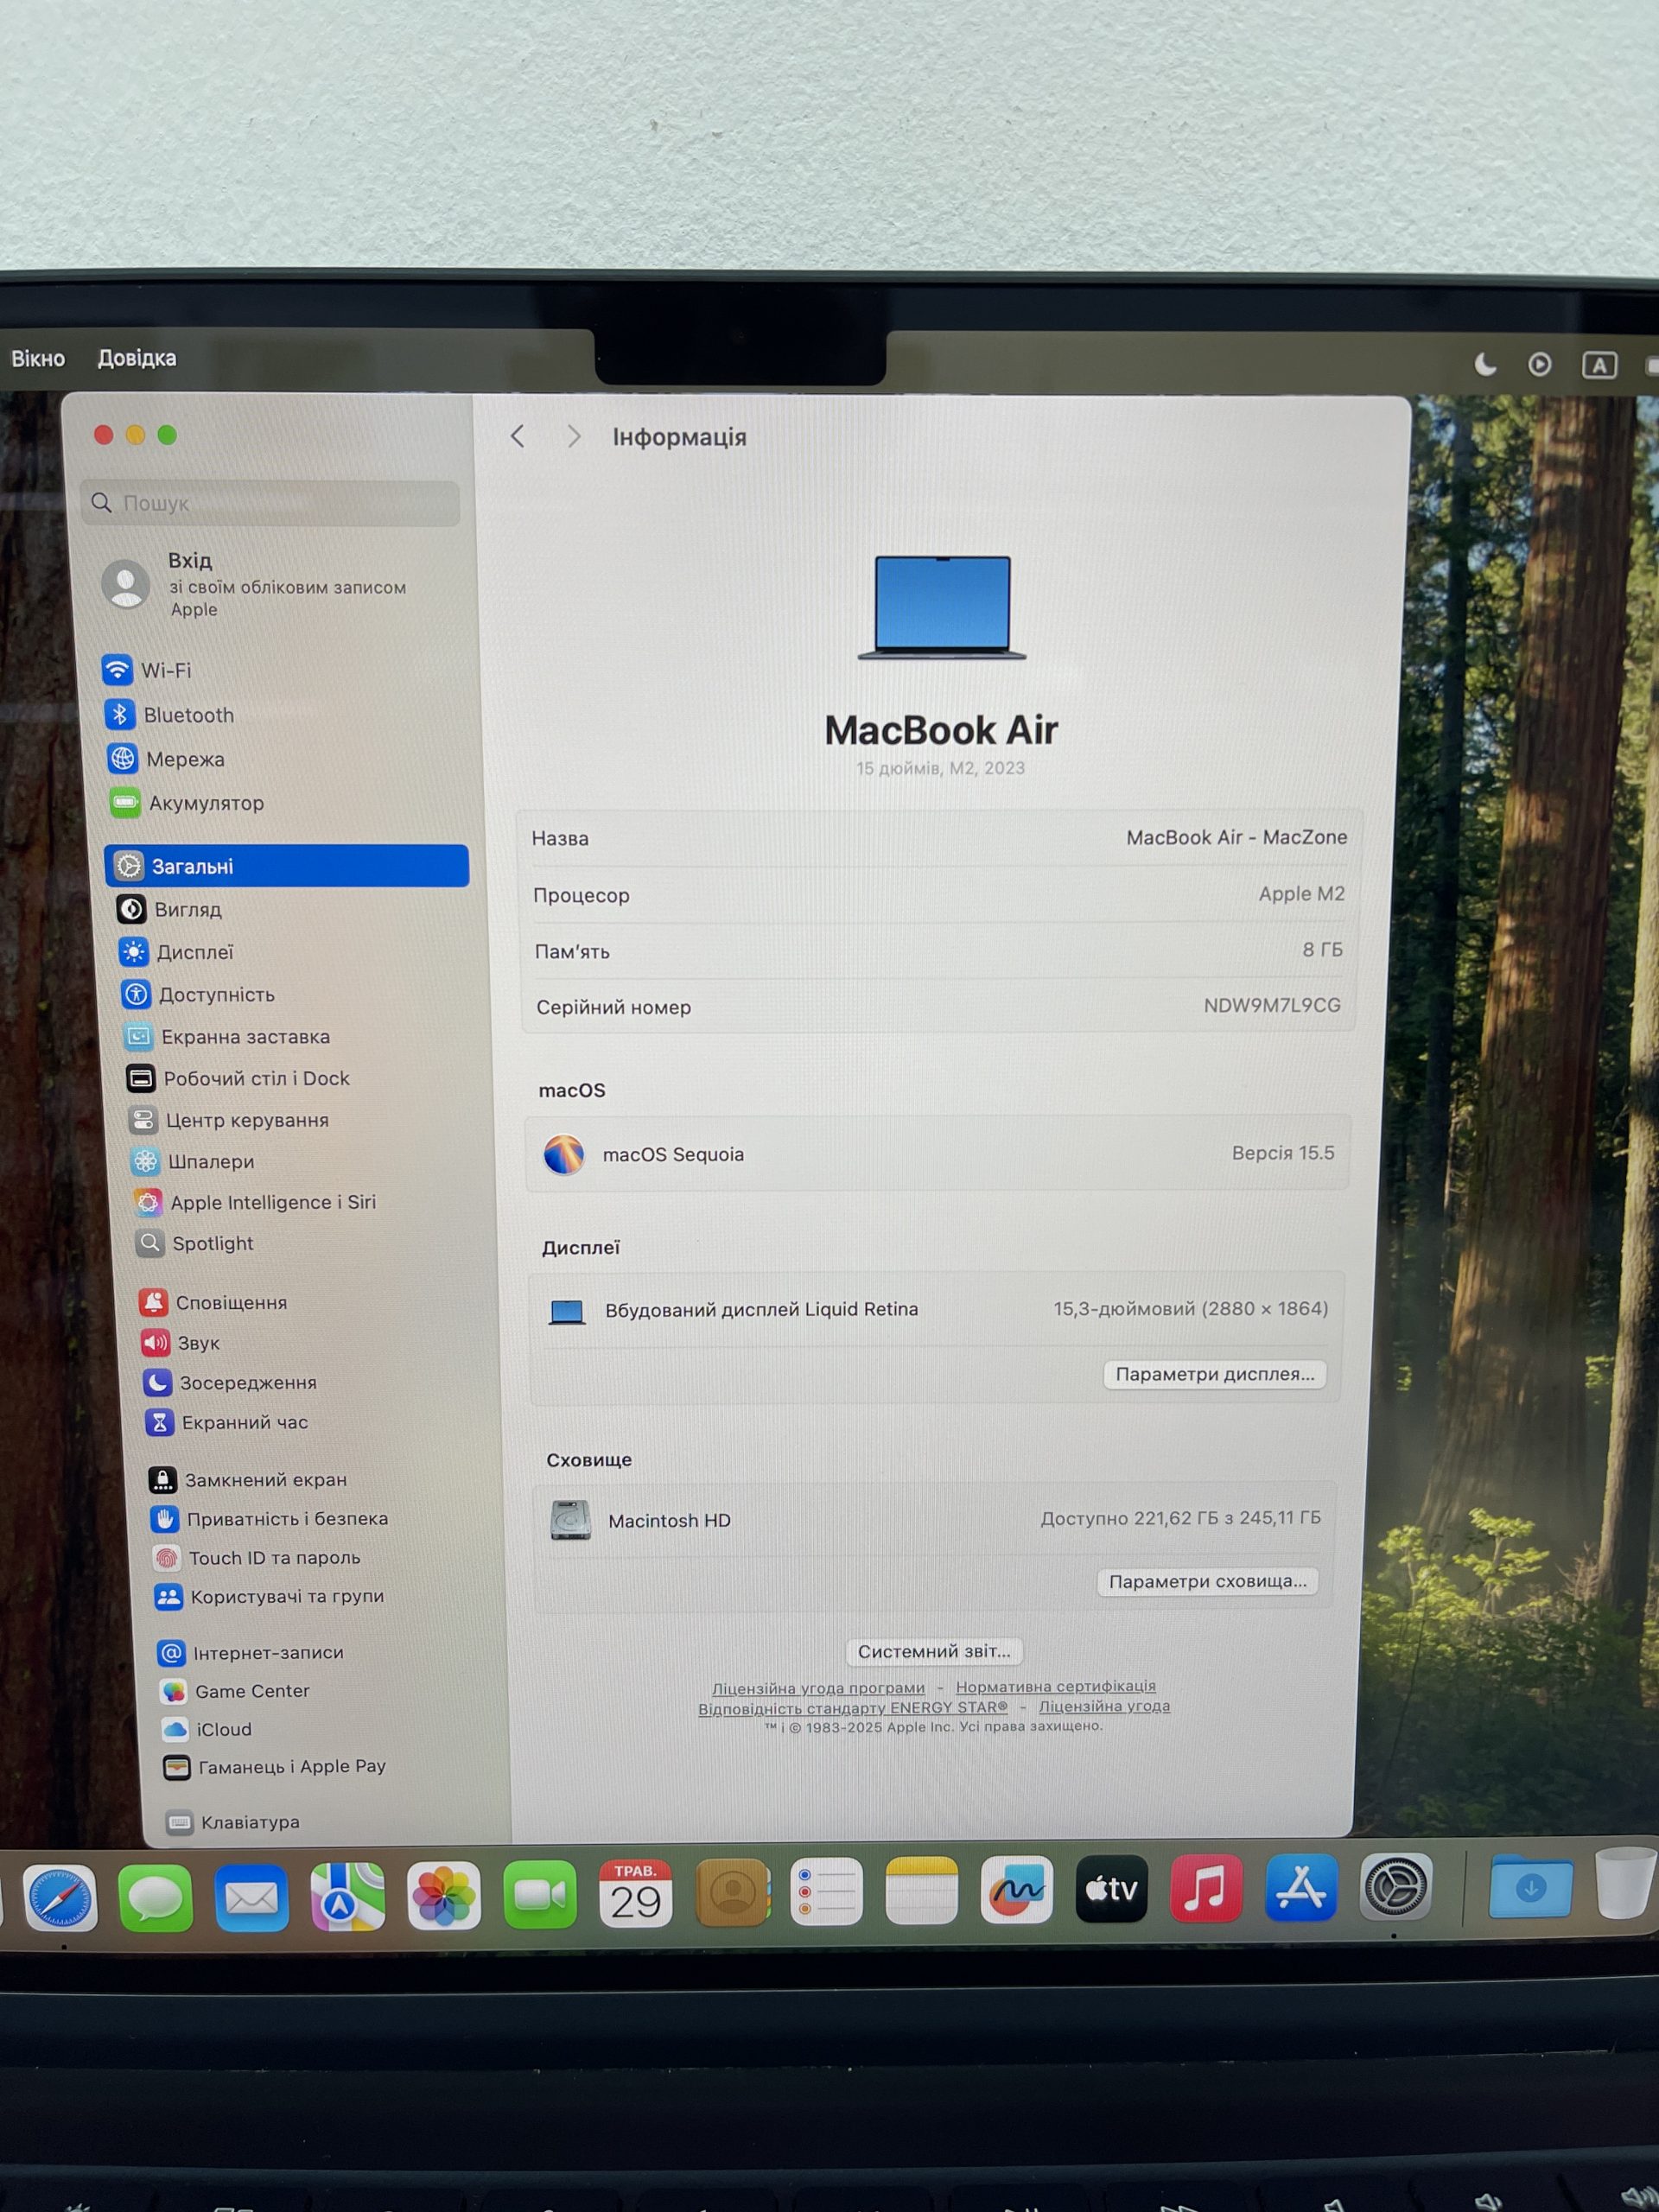Image resolution: width=1659 pixels, height=2212 pixels.
Task: Open Wi-Fi settings in sidebar
Action: pos(146,670)
